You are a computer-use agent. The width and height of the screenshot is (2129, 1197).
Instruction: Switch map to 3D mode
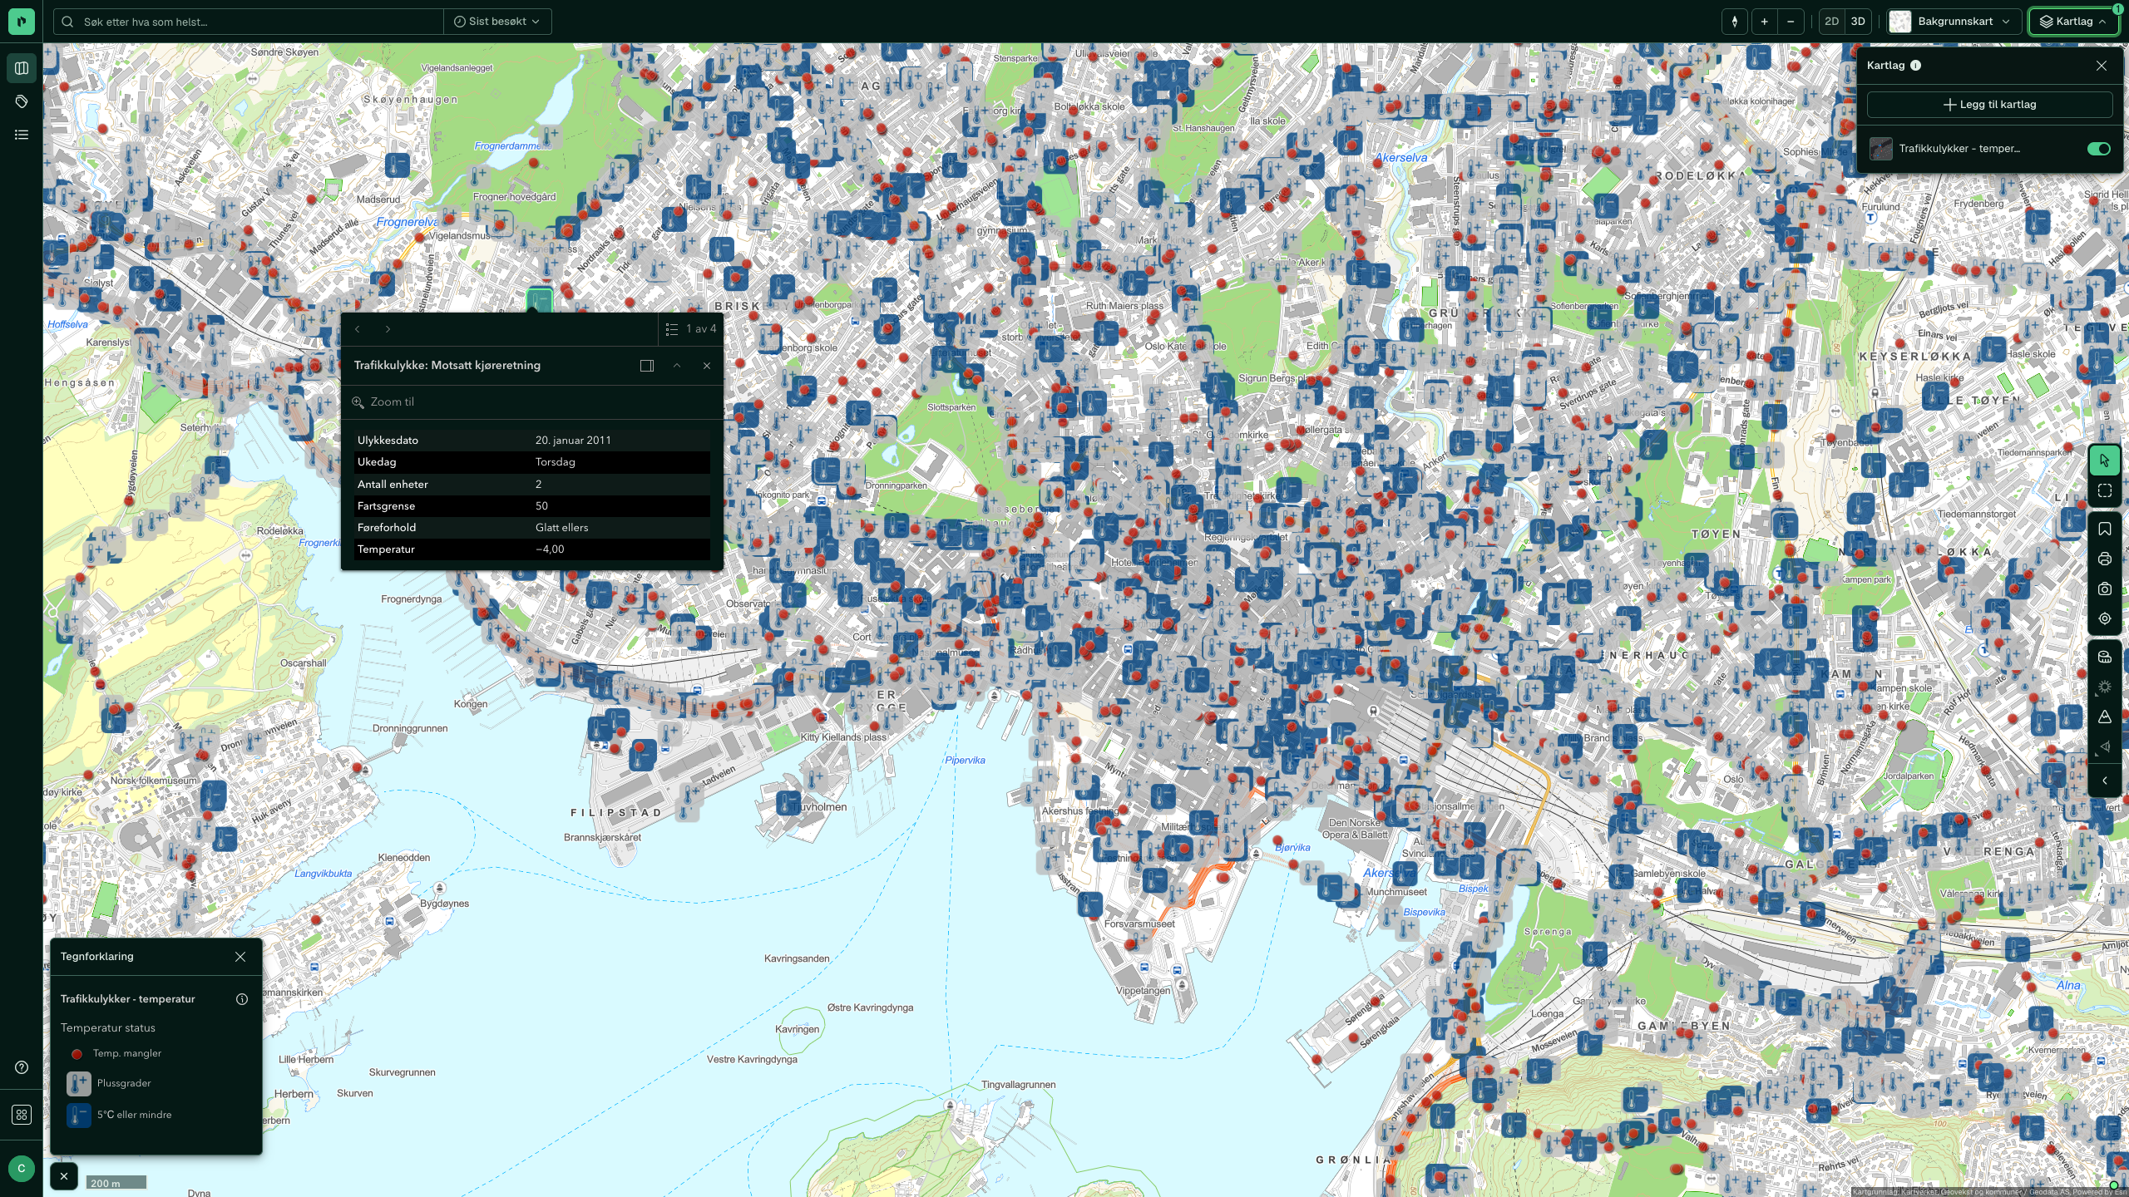(x=1858, y=22)
